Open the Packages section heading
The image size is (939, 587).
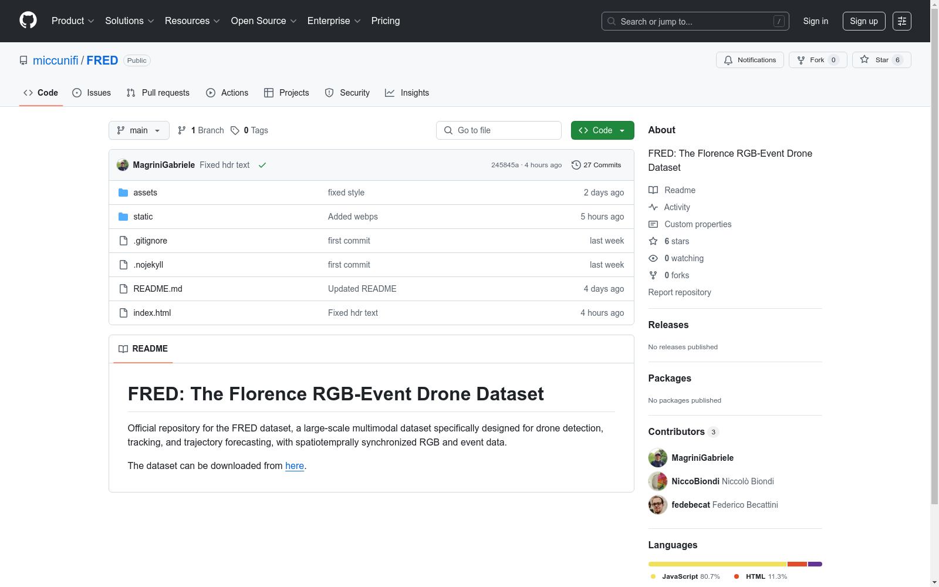coord(670,378)
